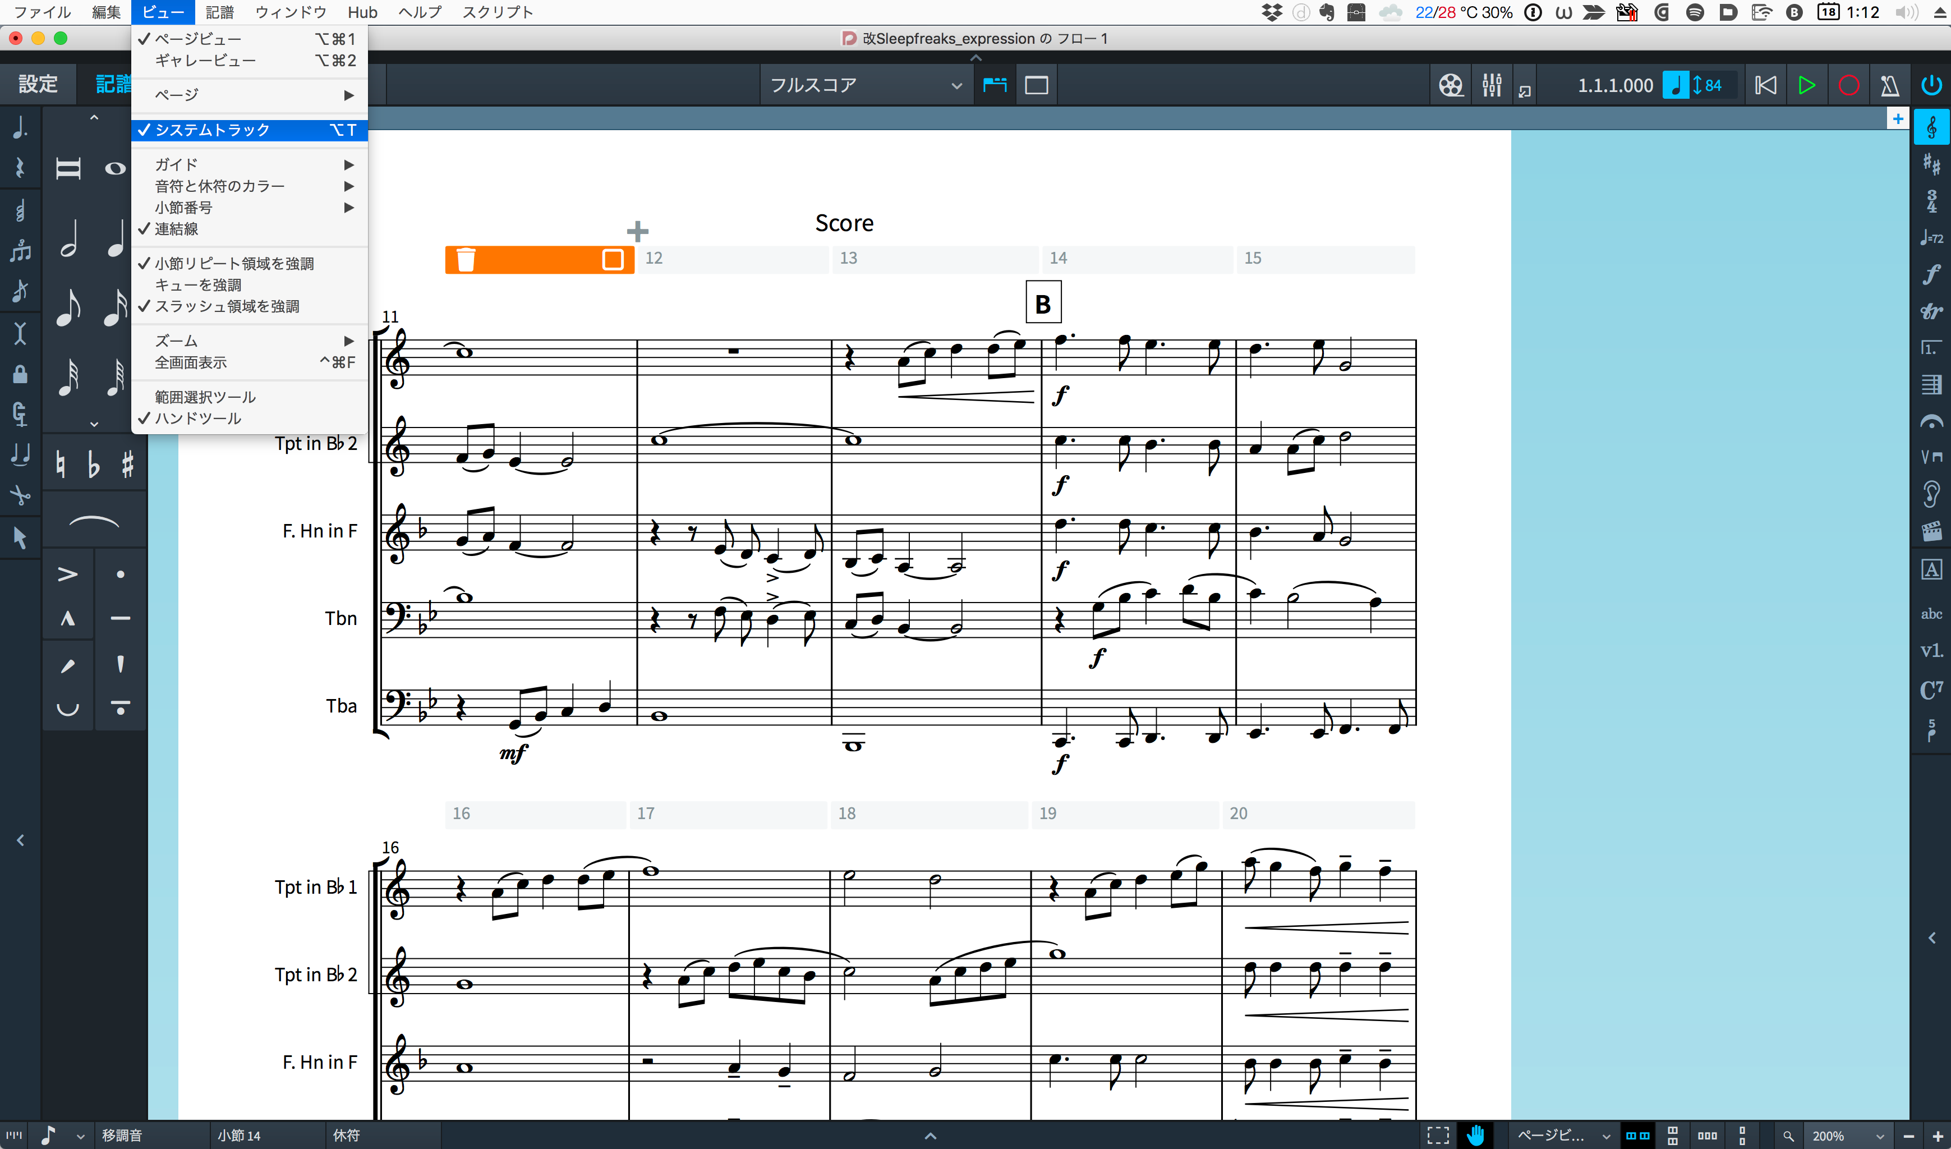Choose 全画面表示 from View menu
The width and height of the screenshot is (1951, 1149).
pyautogui.click(x=249, y=362)
